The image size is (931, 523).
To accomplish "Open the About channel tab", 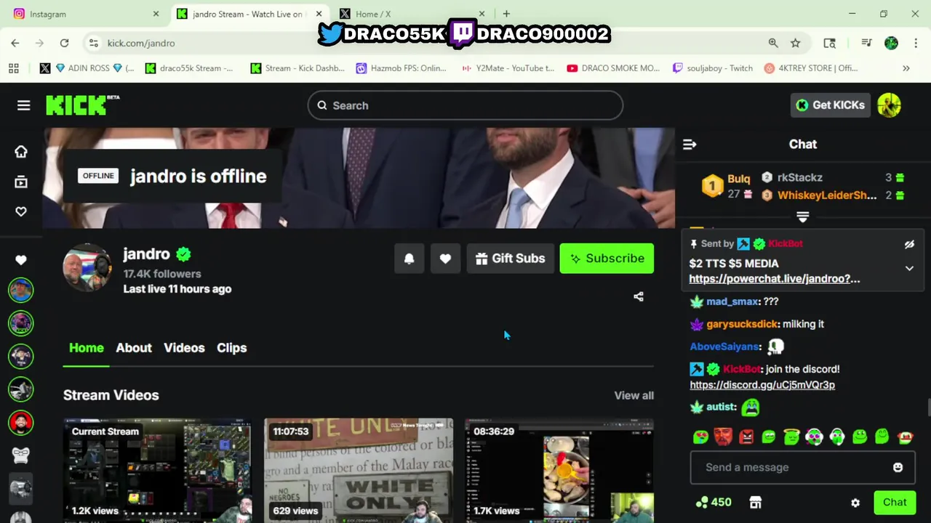I will [x=134, y=348].
